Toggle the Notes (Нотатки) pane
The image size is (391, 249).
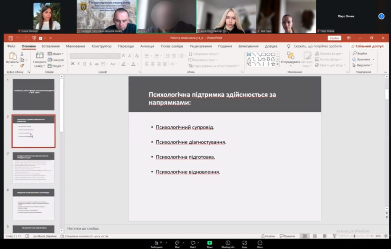click(268, 236)
